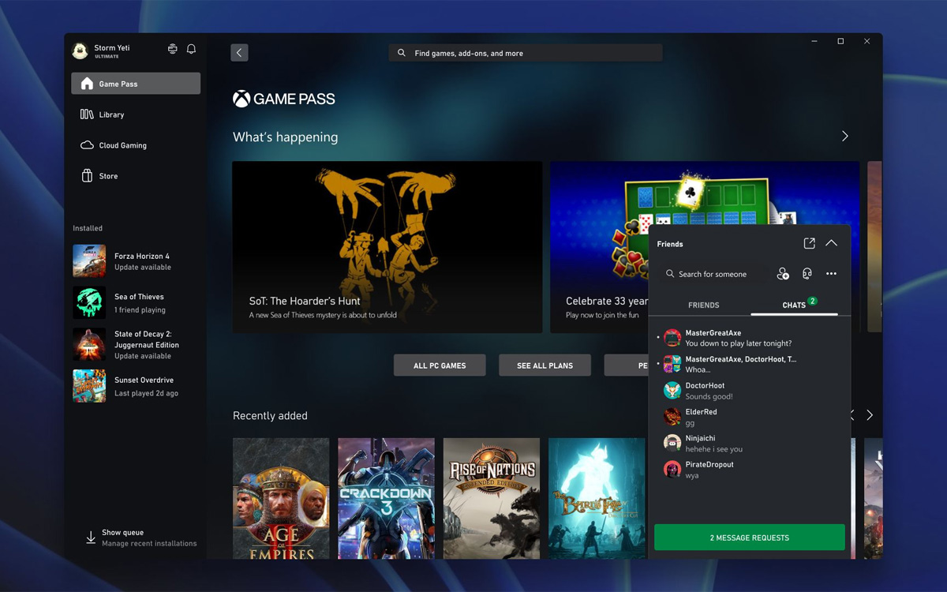Open Library in the sidebar

136,114
